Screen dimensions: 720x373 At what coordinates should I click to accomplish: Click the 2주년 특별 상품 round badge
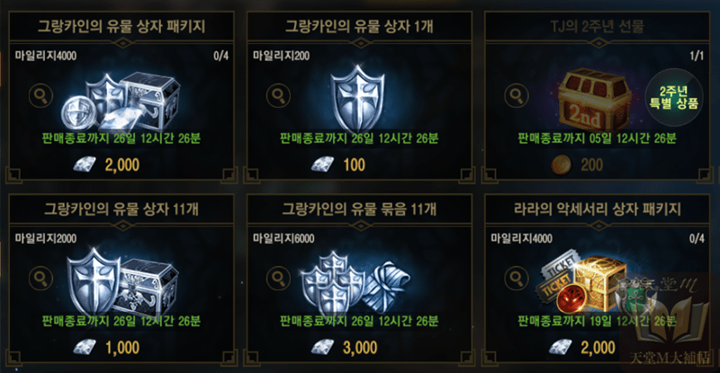673,97
